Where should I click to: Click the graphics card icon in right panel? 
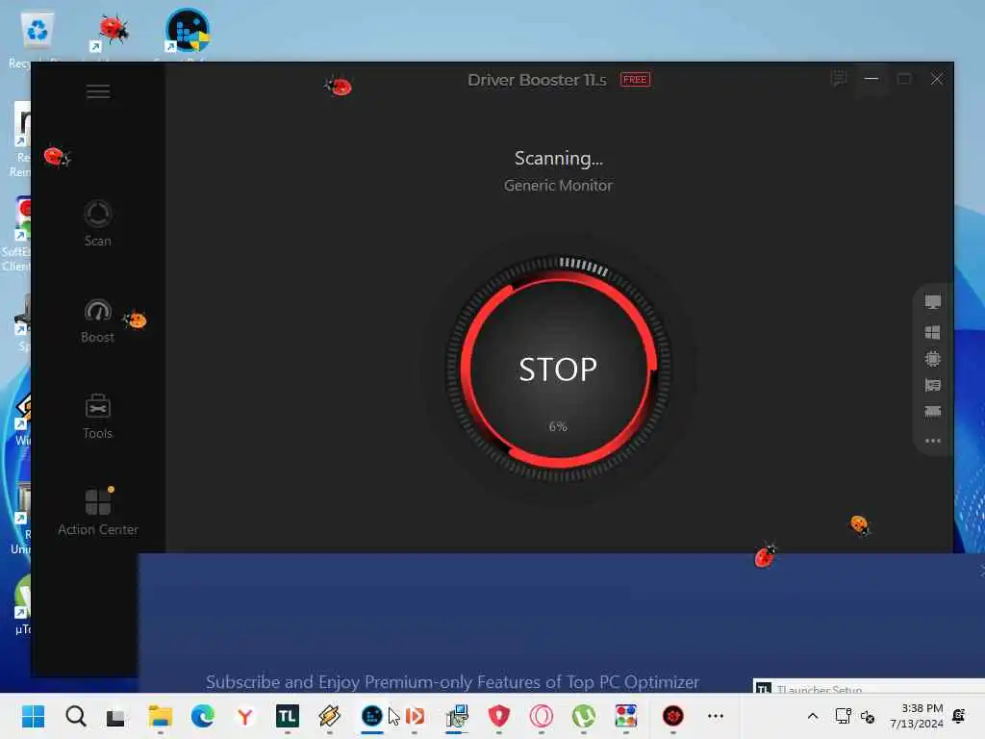933,385
